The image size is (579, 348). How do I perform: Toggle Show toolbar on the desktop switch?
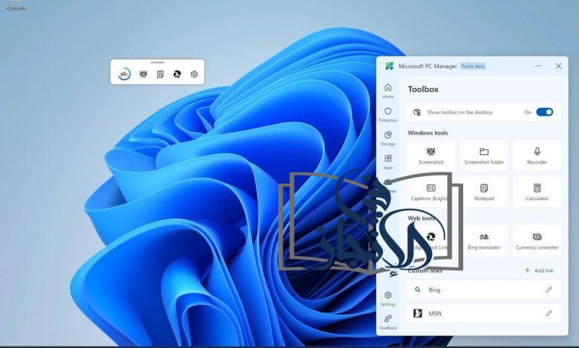pyautogui.click(x=544, y=112)
